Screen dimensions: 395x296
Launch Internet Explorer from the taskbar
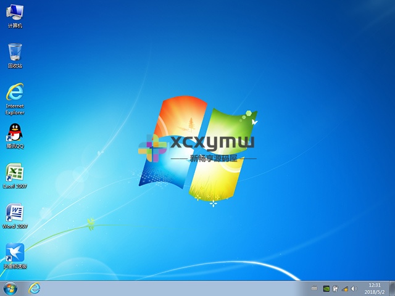[x=35, y=288]
